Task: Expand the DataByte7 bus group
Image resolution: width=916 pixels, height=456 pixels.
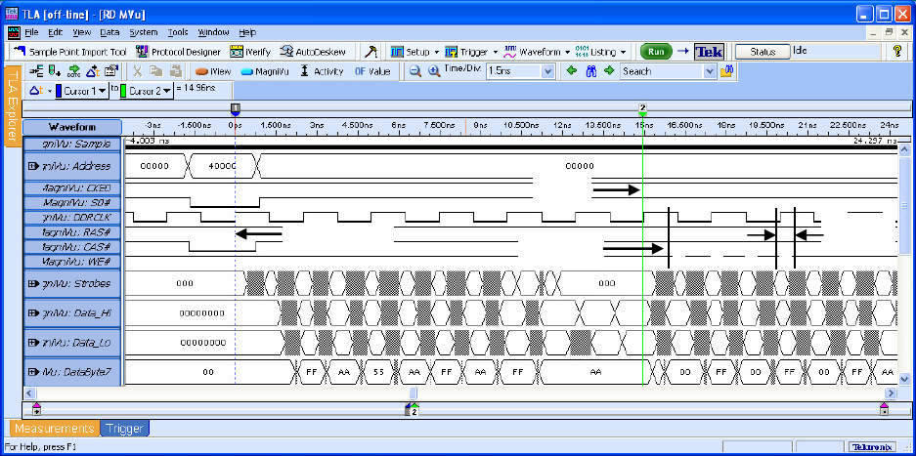Action: (32, 371)
